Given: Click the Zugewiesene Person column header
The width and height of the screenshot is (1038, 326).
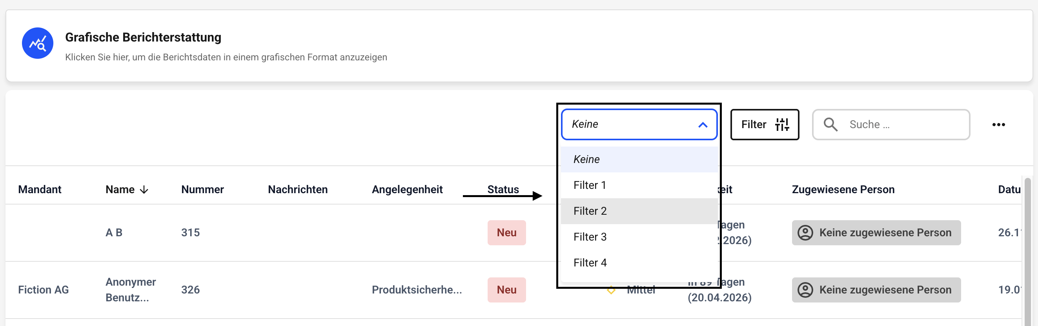Looking at the screenshot, I should (x=843, y=190).
